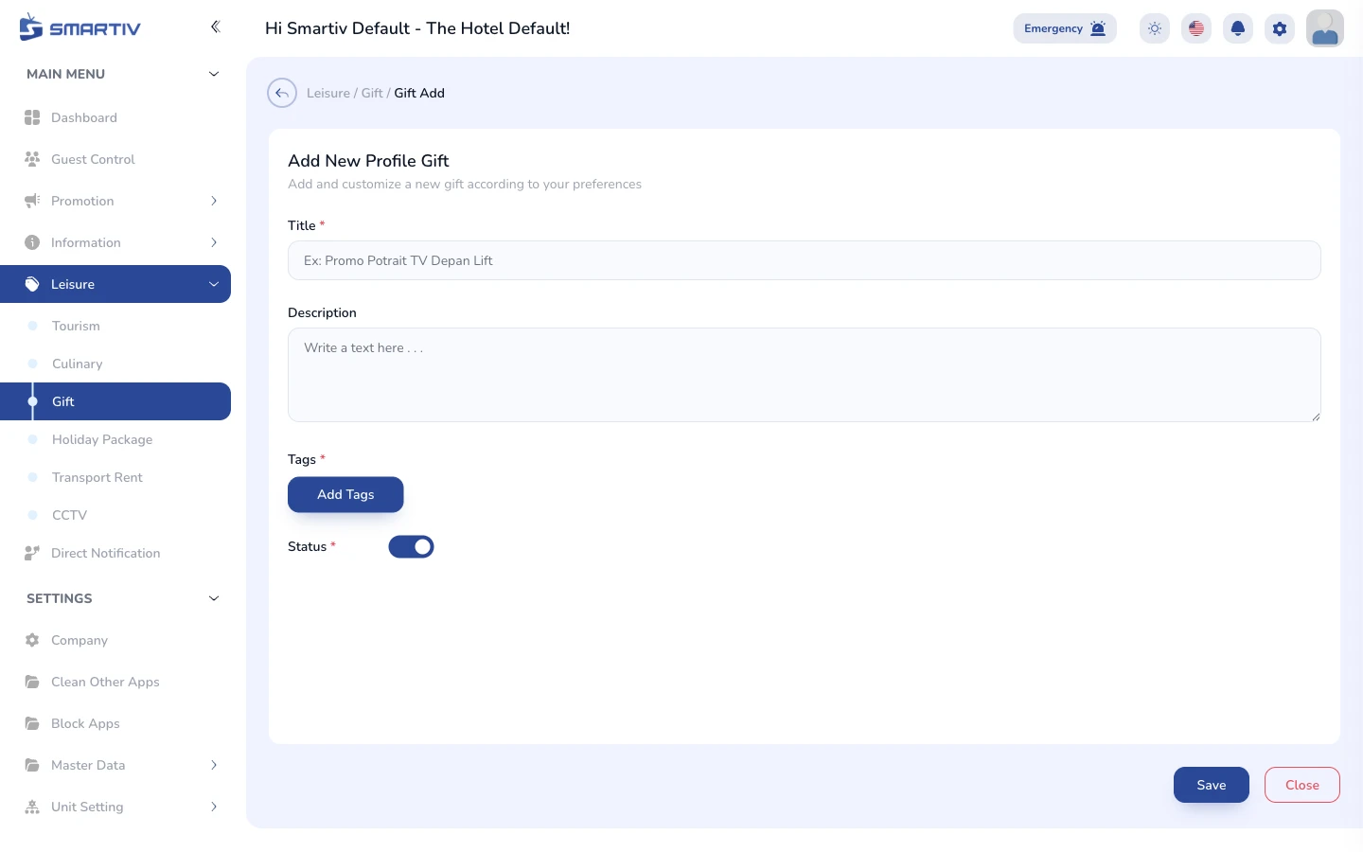Toggle the Status switch
Viewport: 1363px width, 852px height.
click(x=411, y=546)
